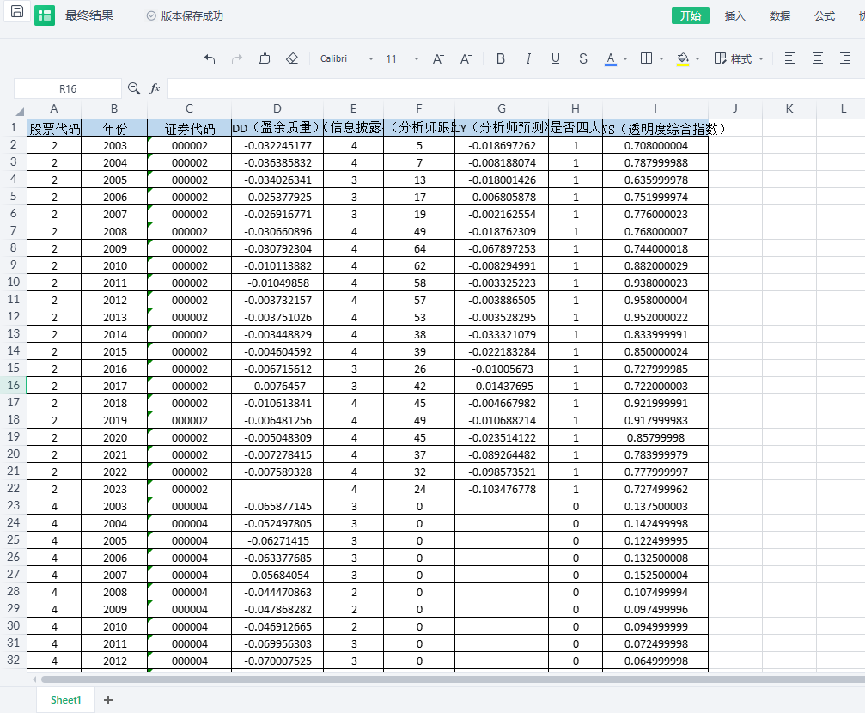Align text right

[845, 58]
